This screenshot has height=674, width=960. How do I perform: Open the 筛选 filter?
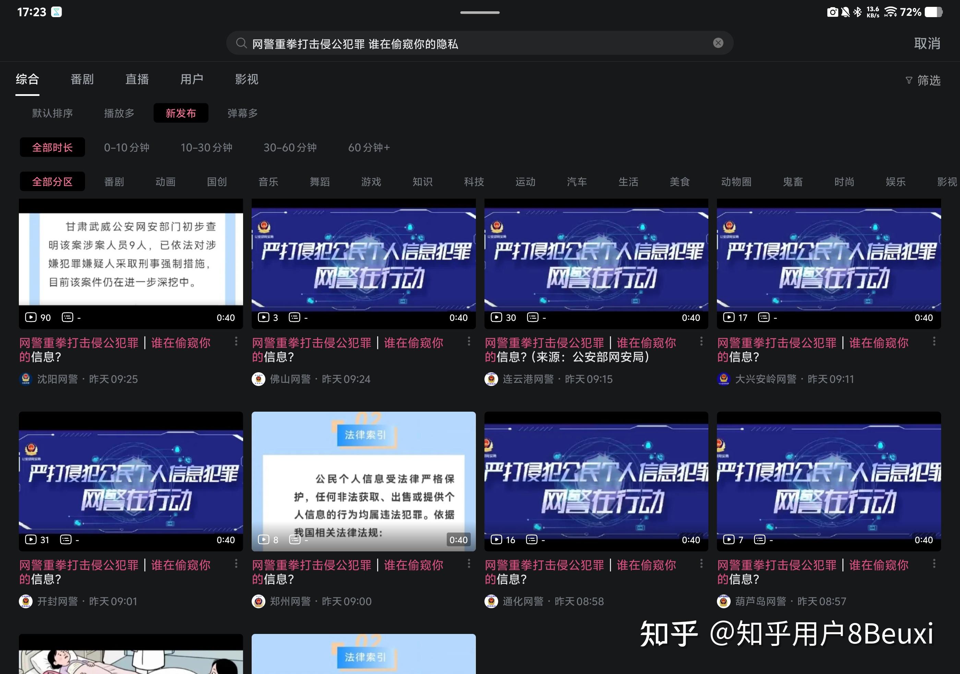pos(923,80)
